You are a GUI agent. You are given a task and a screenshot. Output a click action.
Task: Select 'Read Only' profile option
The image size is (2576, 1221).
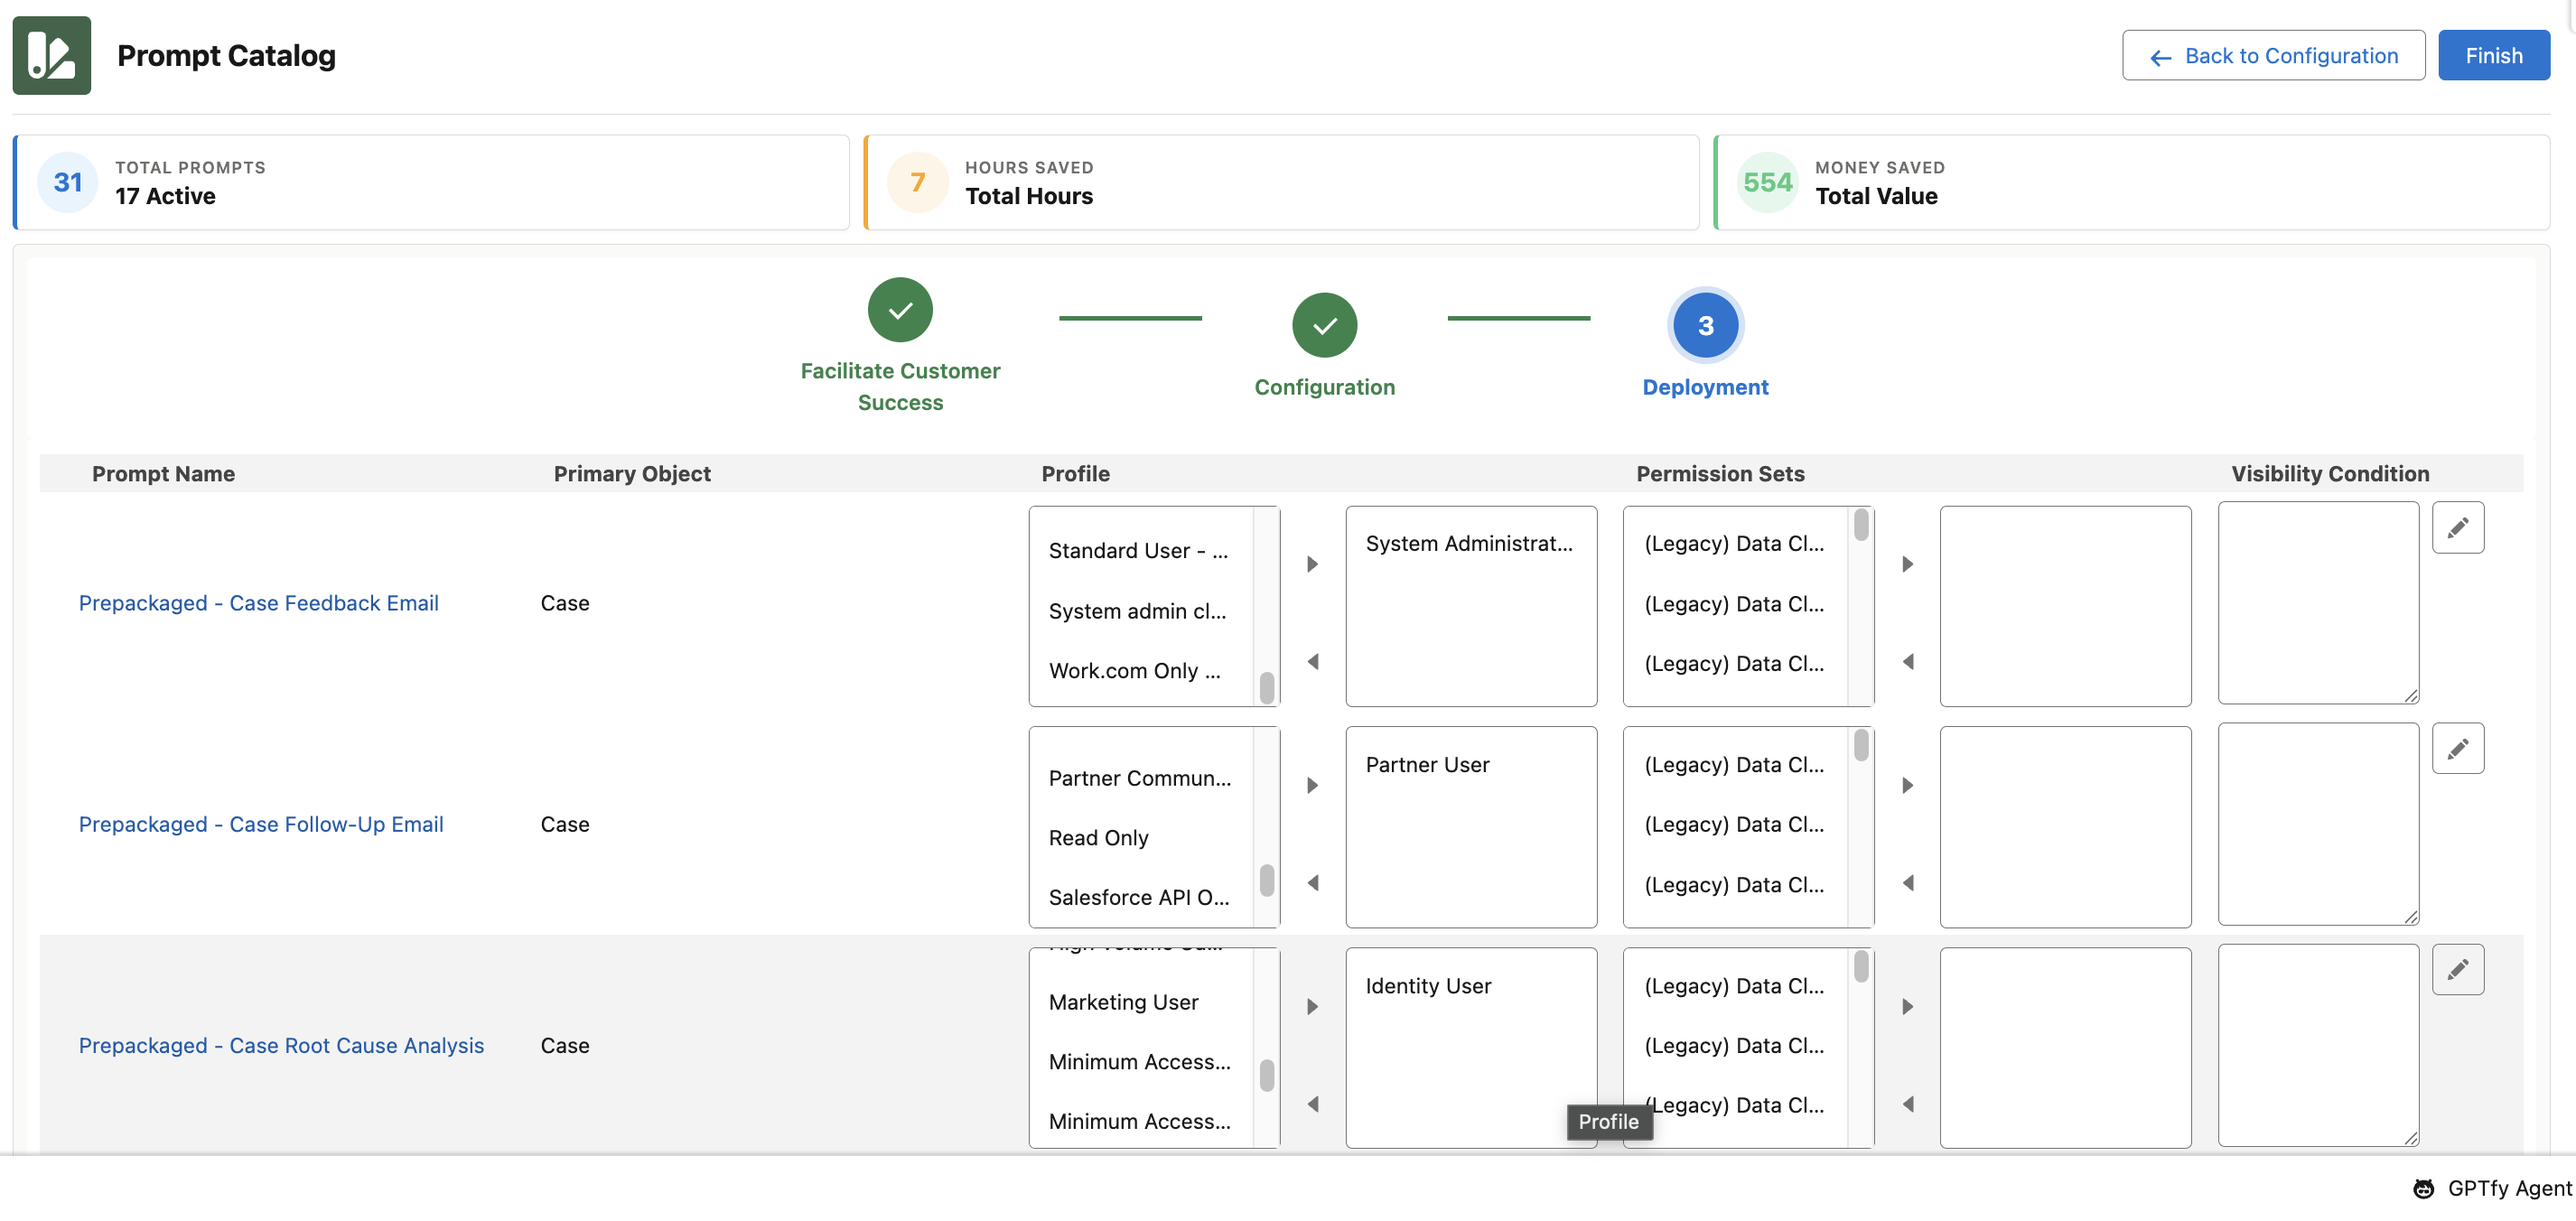[x=1098, y=838]
